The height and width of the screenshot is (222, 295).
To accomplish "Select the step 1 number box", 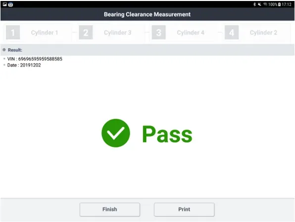I will coord(13,32).
